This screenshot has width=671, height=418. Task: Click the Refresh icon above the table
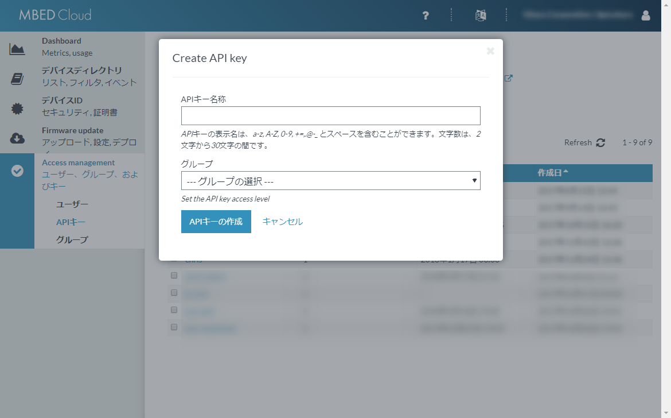coord(600,142)
